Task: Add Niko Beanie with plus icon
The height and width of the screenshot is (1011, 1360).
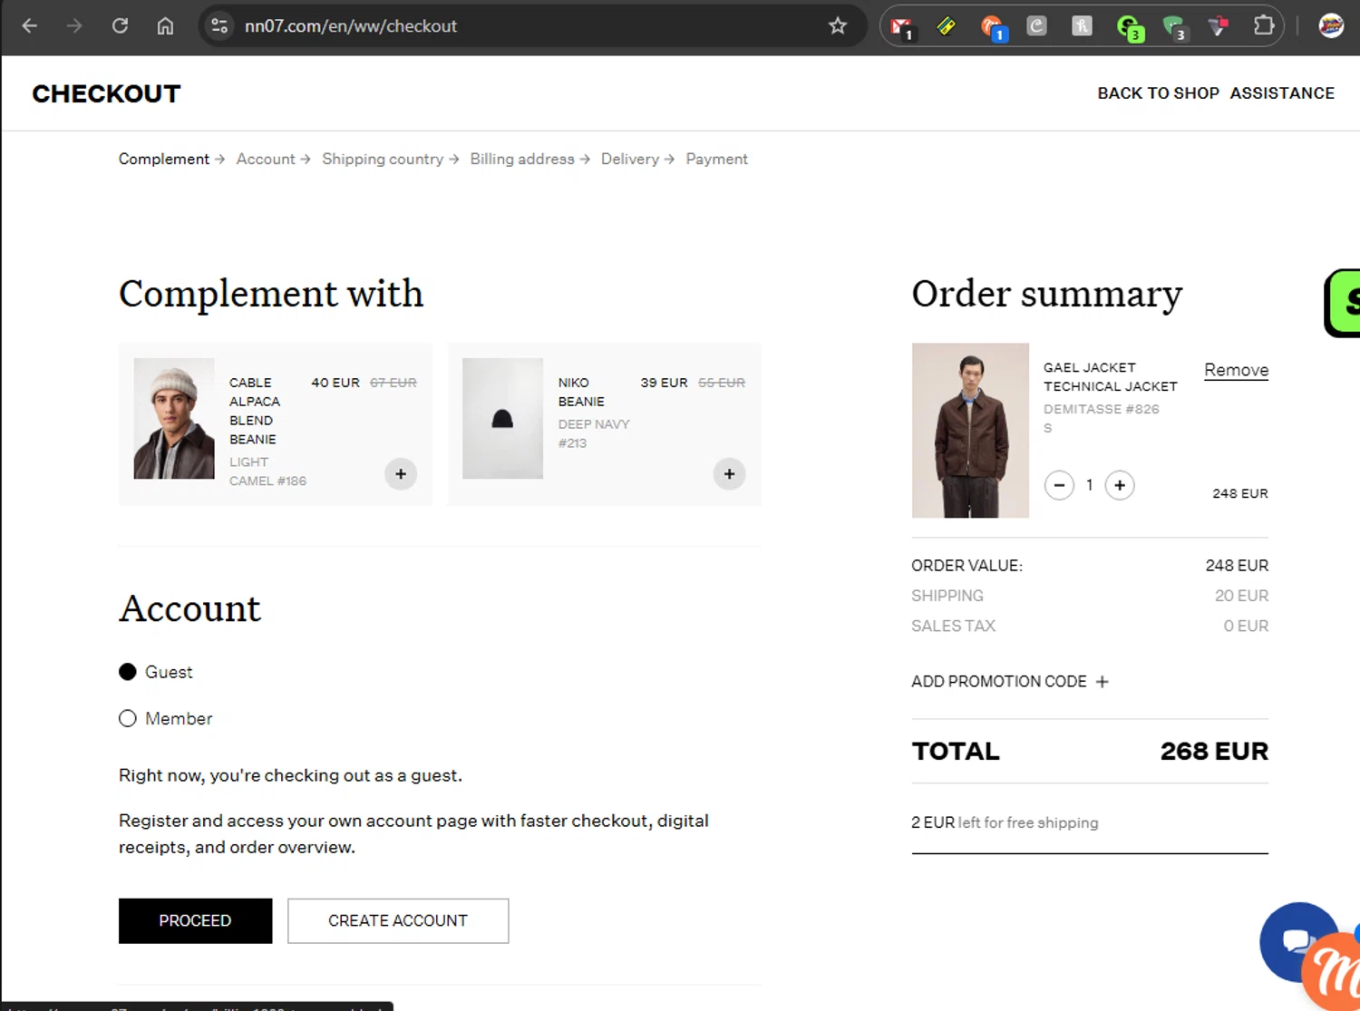Action: click(729, 474)
